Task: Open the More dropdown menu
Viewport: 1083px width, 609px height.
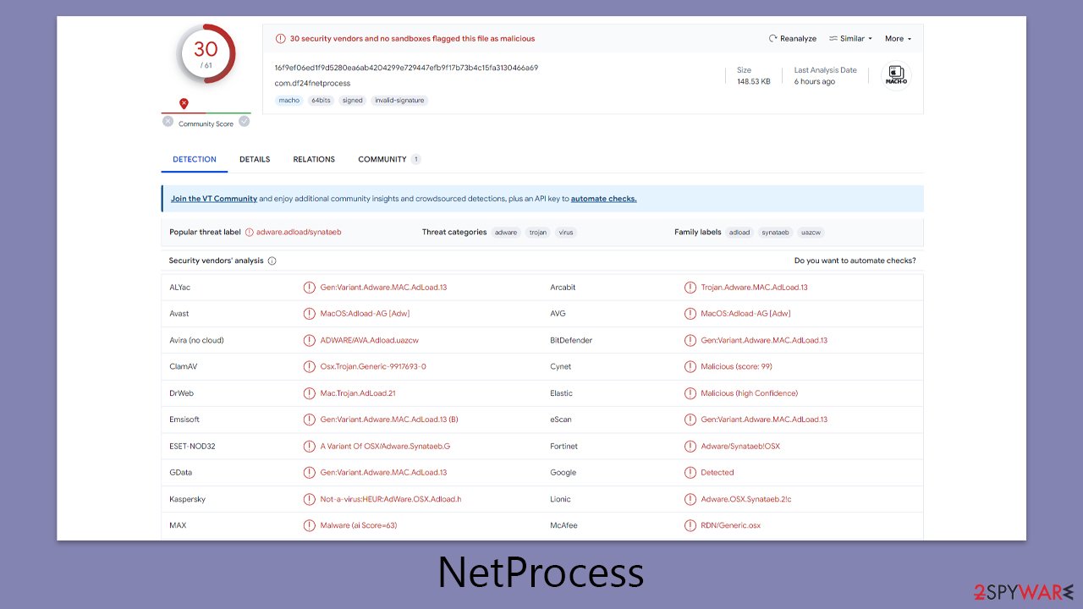Action: [896, 38]
